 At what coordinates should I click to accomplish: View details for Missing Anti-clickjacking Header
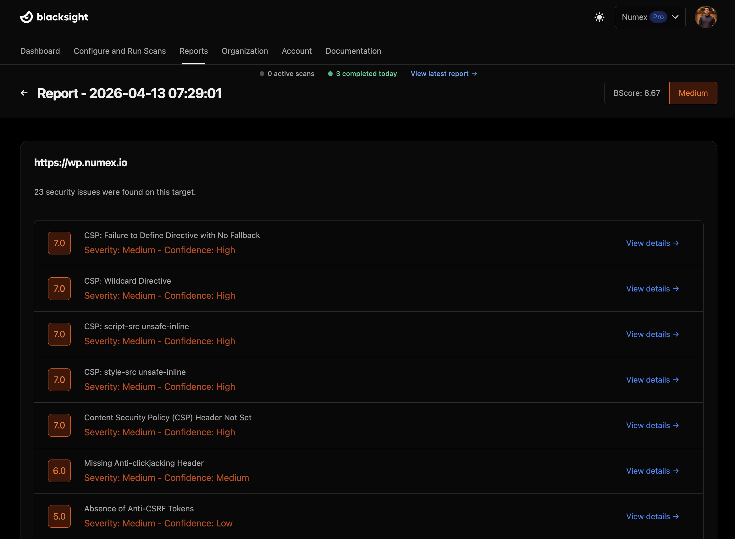tap(652, 471)
